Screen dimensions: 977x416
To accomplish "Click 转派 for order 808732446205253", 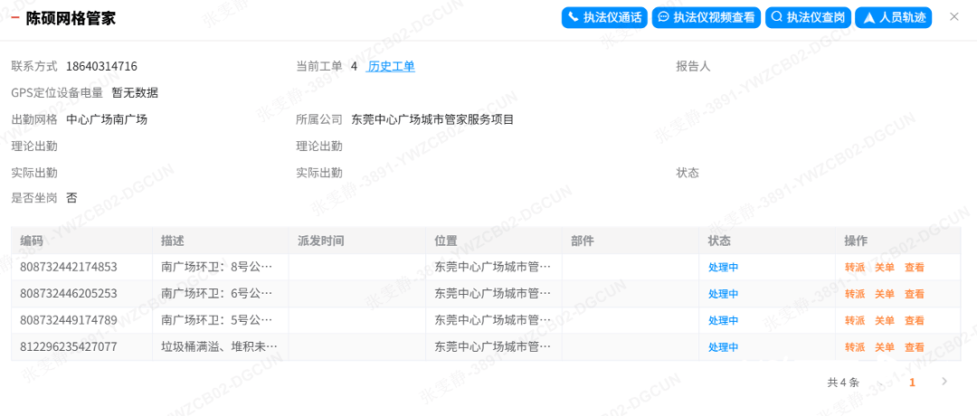I will pos(855,294).
